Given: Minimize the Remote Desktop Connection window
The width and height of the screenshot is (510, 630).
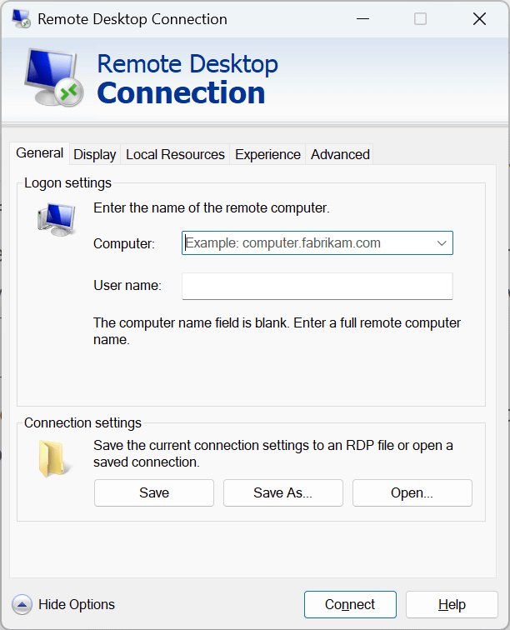Looking at the screenshot, I should click(x=361, y=19).
